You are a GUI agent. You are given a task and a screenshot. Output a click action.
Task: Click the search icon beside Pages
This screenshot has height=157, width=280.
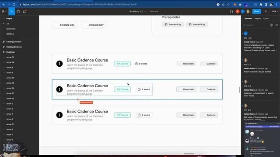pos(4,18)
